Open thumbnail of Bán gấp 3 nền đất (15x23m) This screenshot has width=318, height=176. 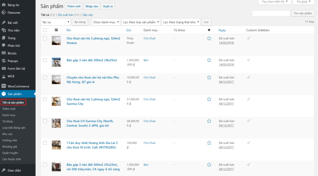tap(56, 167)
